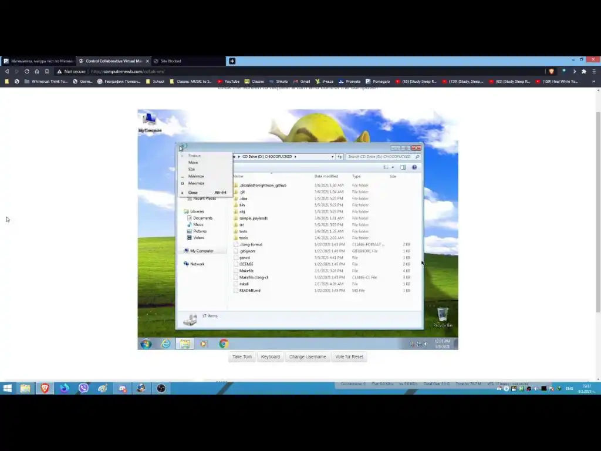Bookmark this page with the bookmark icon
This screenshot has width=601, height=451.
pyautogui.click(x=47, y=71)
